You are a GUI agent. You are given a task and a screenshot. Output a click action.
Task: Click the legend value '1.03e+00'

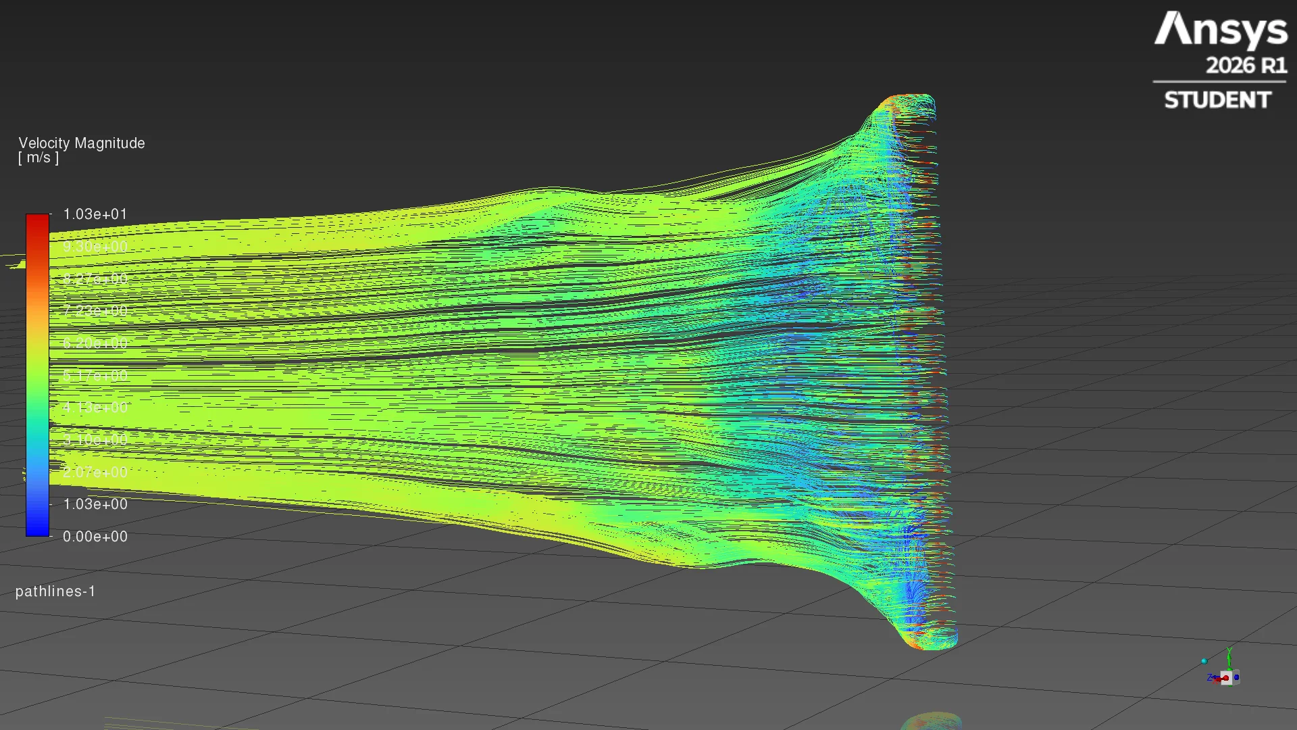pos(95,504)
